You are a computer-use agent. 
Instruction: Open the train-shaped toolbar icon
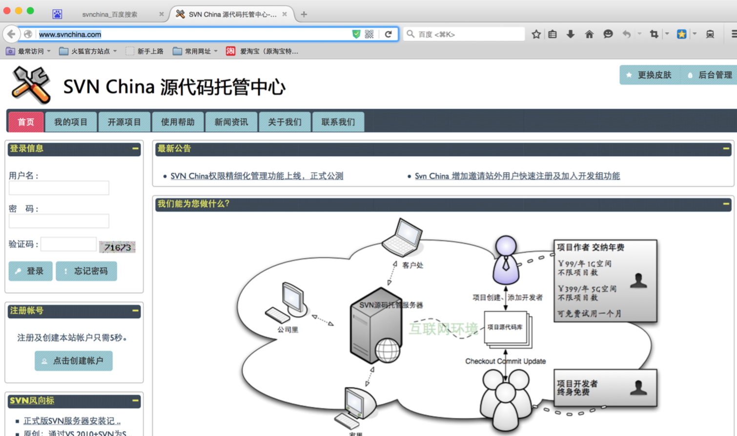pyautogui.click(x=710, y=34)
